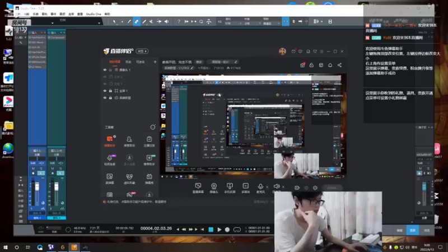Open the last menu in Studio One menu bar
This screenshot has height=252, width=448.
pos(107,14)
